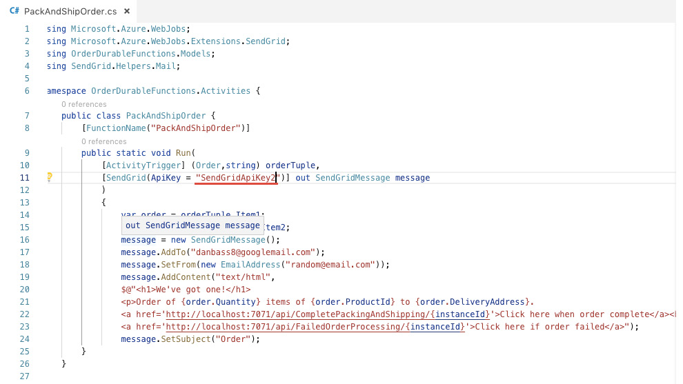
Task: Open the CompletePackingAndShipping localhost link
Action: [x=328, y=314]
